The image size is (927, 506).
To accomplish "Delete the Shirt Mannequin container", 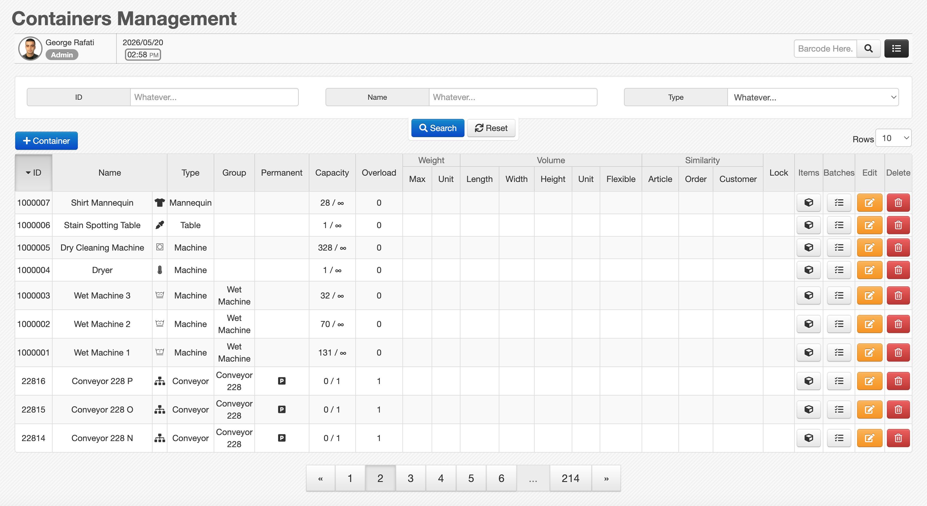I will [898, 203].
